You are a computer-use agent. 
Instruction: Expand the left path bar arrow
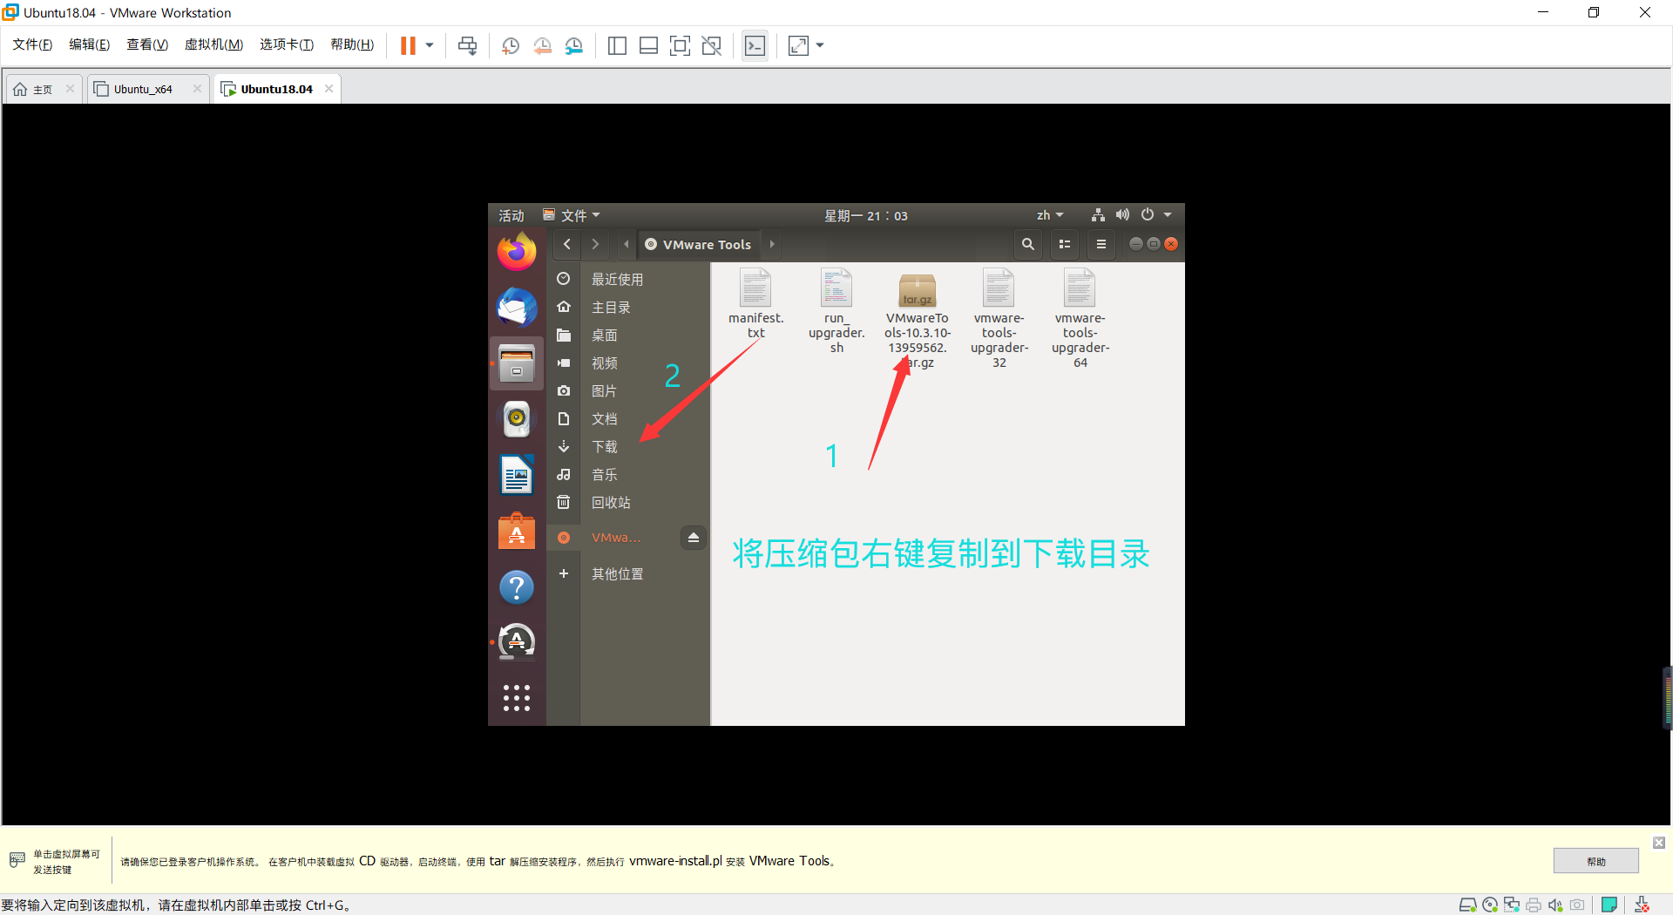click(x=626, y=244)
